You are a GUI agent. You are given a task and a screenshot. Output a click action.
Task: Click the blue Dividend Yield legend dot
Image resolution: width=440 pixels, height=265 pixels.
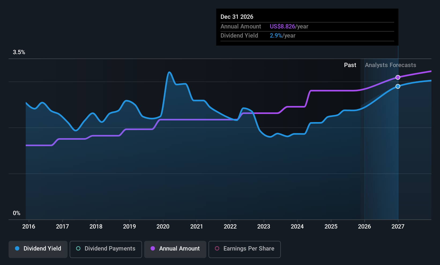17,249
